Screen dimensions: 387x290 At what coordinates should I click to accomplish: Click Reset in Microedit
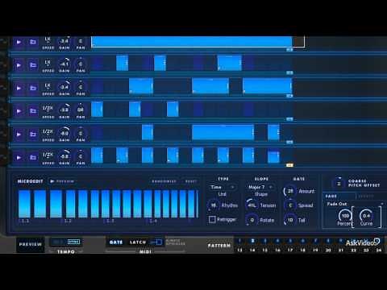(x=191, y=181)
